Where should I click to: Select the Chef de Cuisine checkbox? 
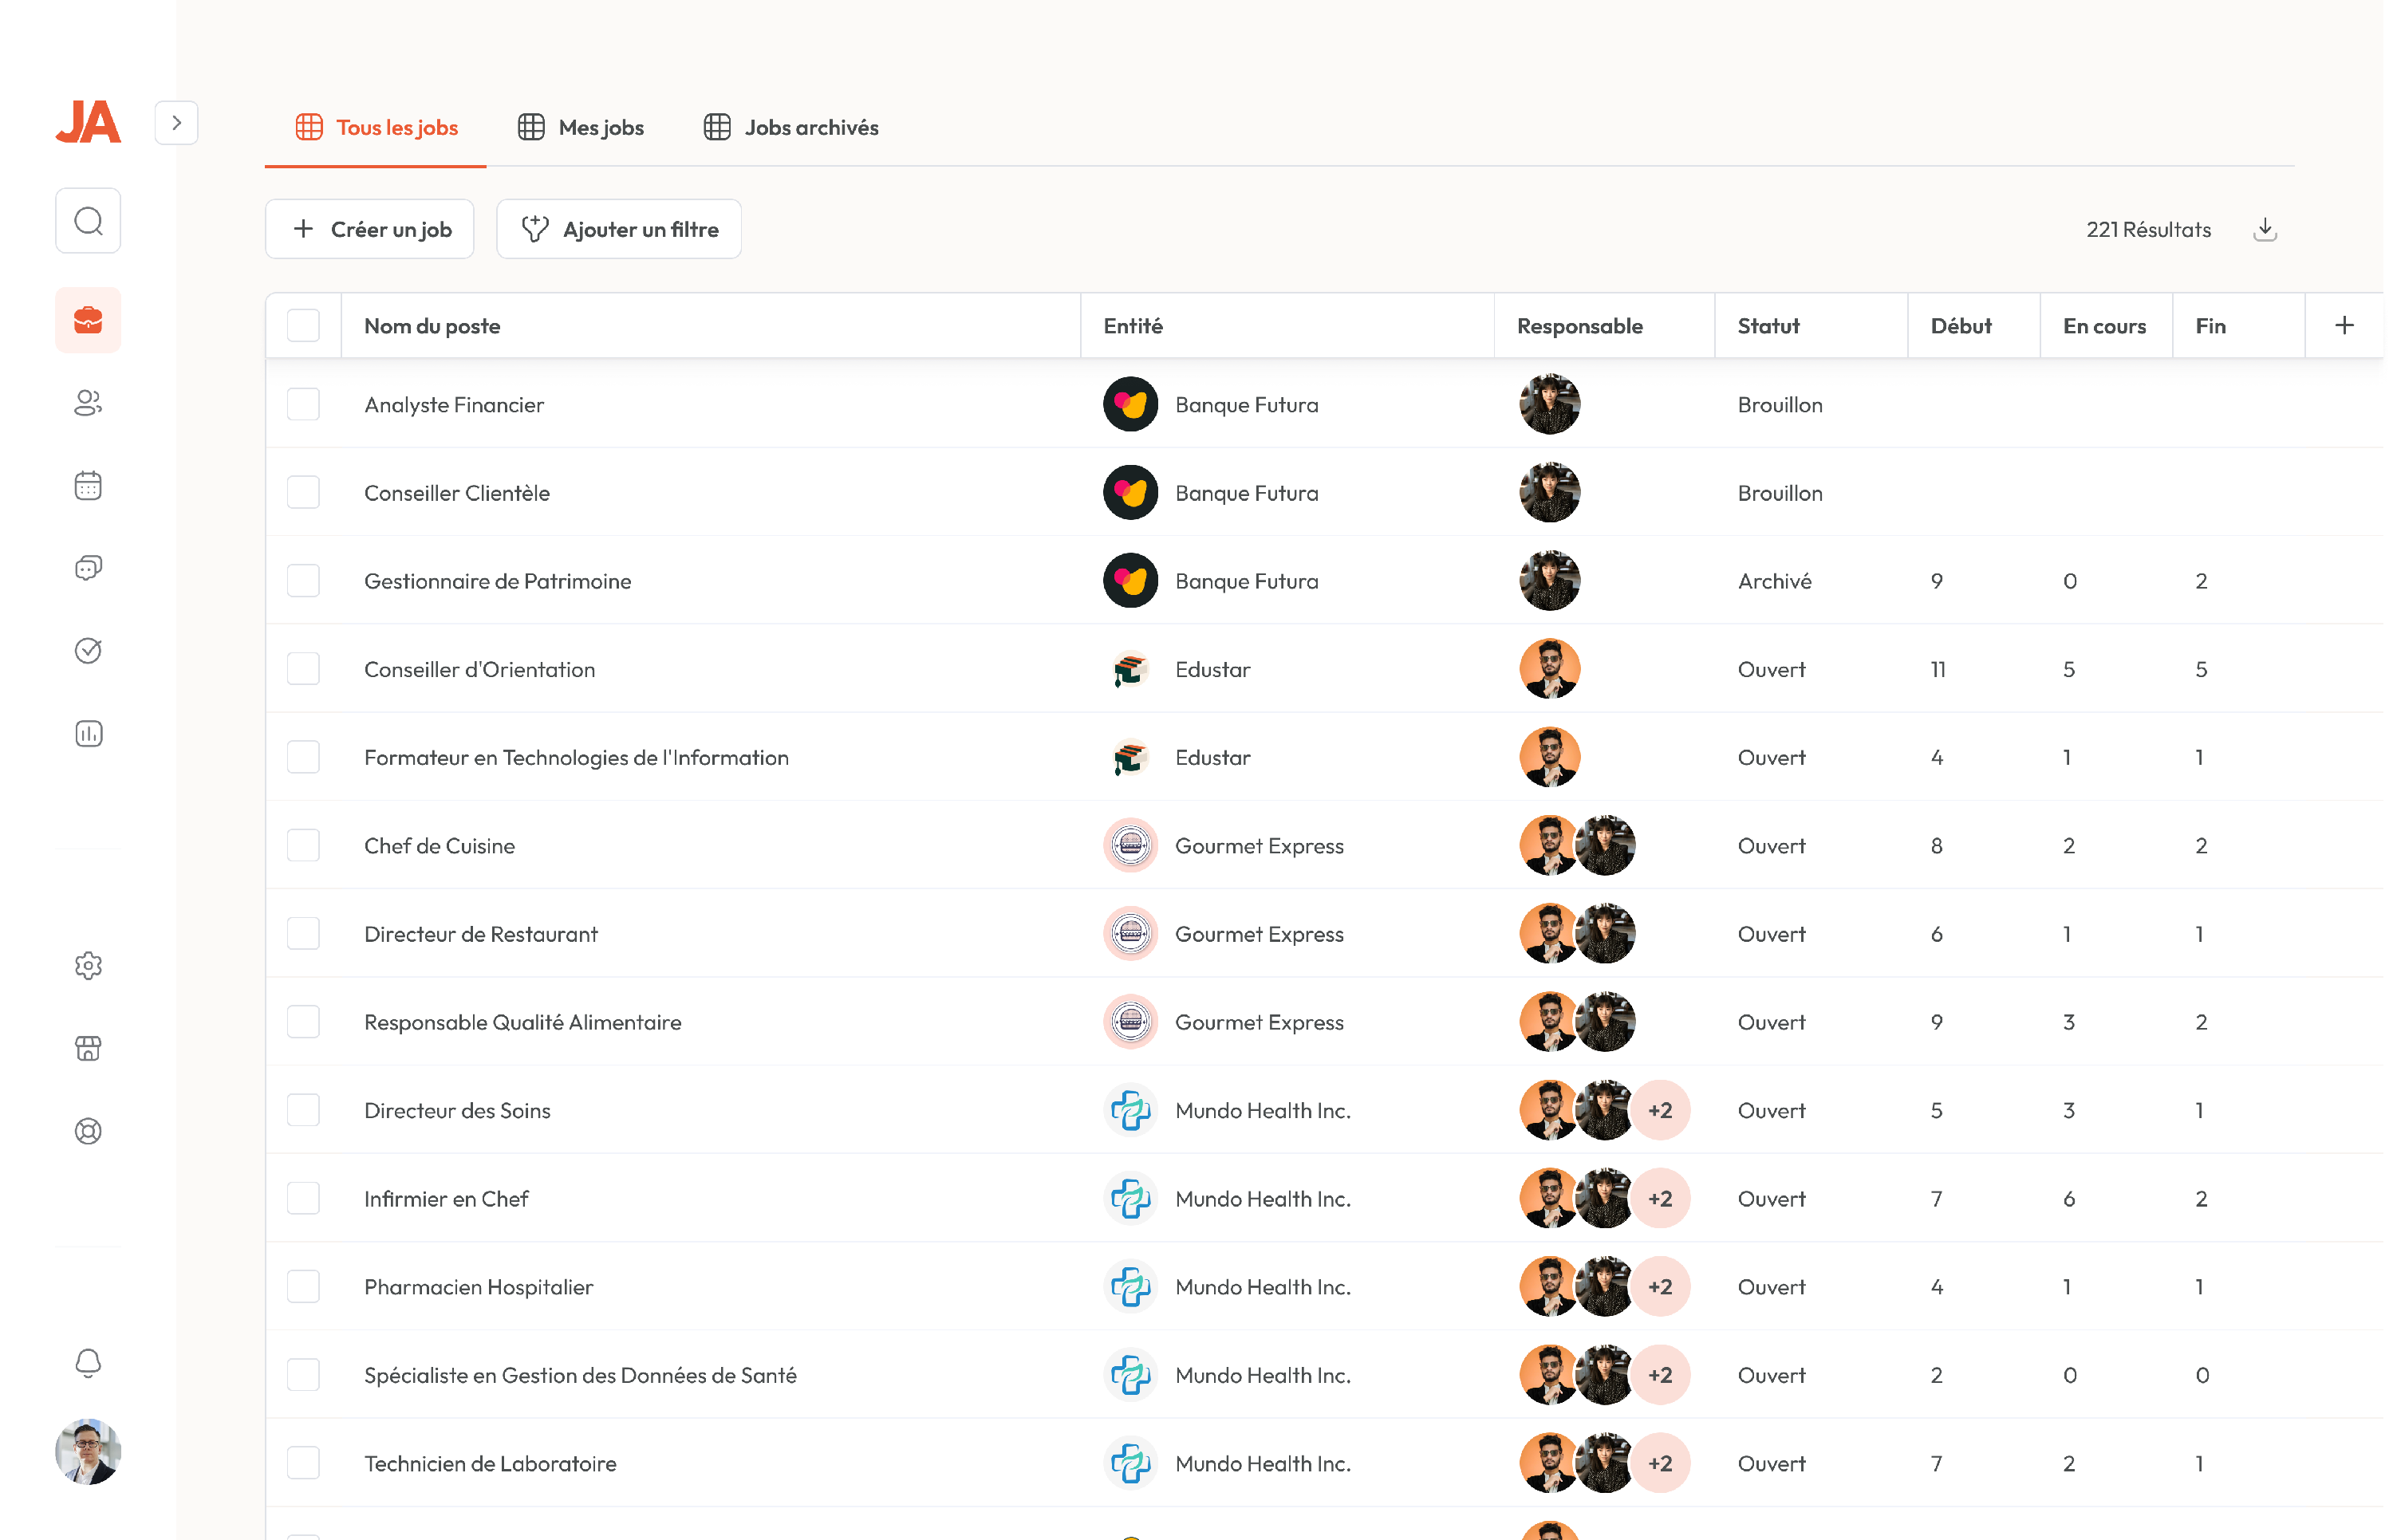coord(303,846)
